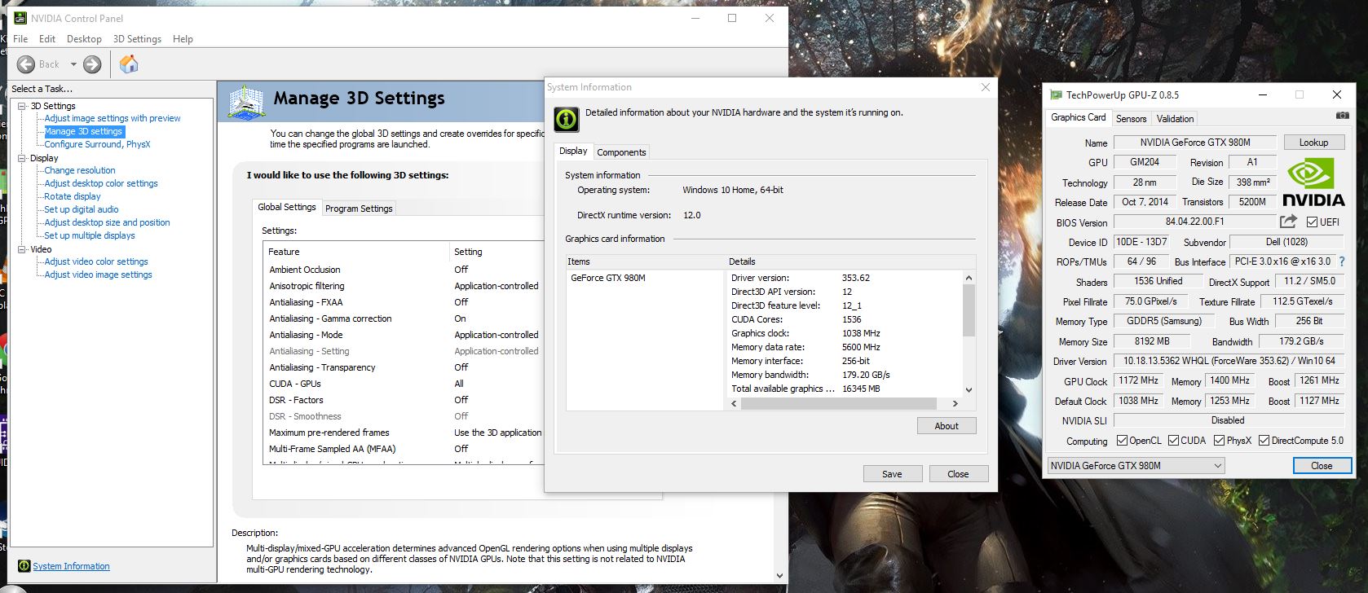Click horizontal scrollbar in details list

838,403
